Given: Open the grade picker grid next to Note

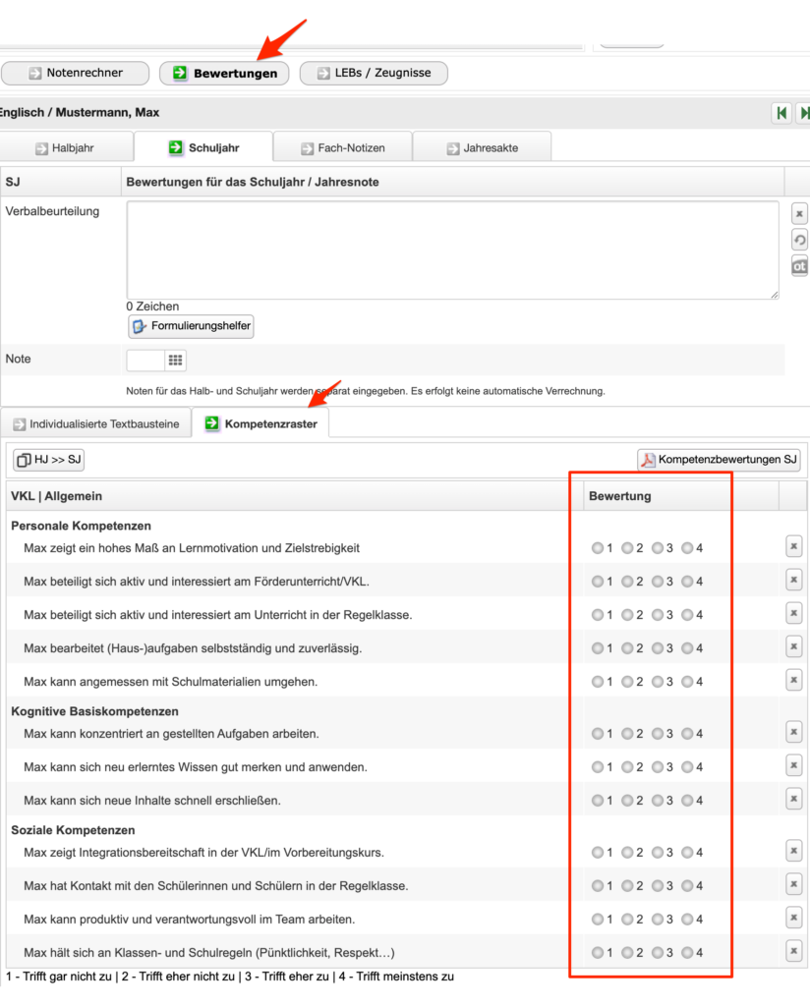Looking at the screenshot, I should pyautogui.click(x=175, y=361).
